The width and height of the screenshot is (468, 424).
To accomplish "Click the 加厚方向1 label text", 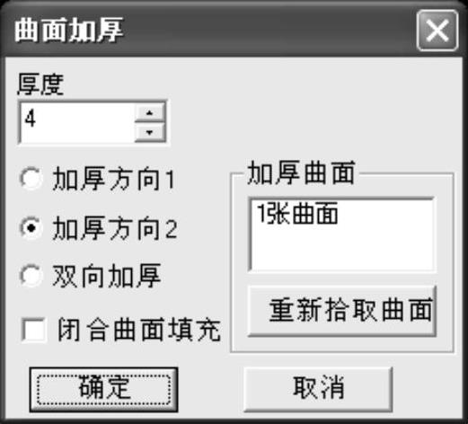I will (113, 179).
